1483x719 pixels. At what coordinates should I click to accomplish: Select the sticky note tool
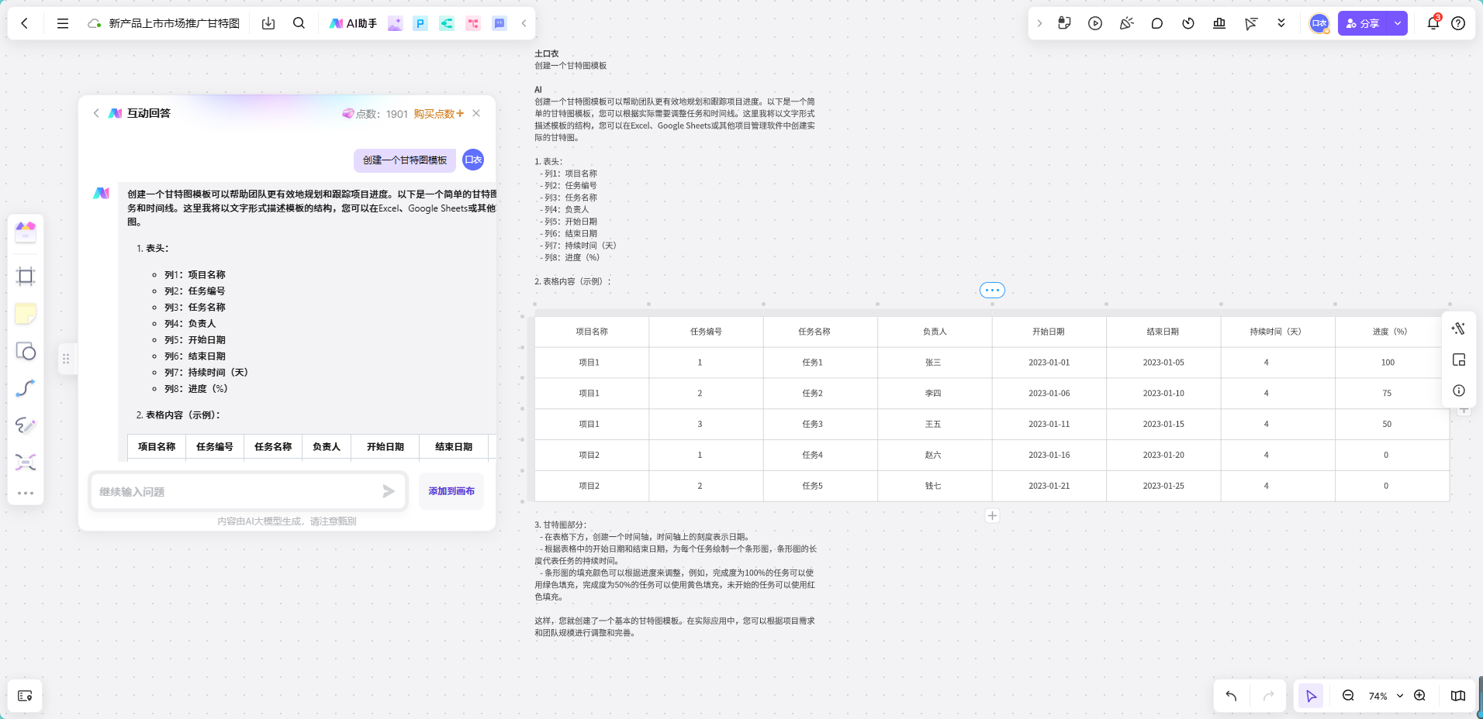(26, 314)
